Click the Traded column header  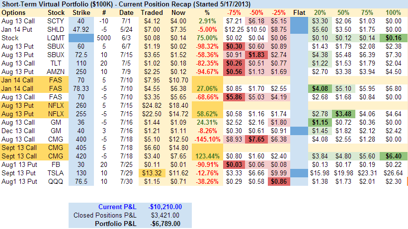152,11
